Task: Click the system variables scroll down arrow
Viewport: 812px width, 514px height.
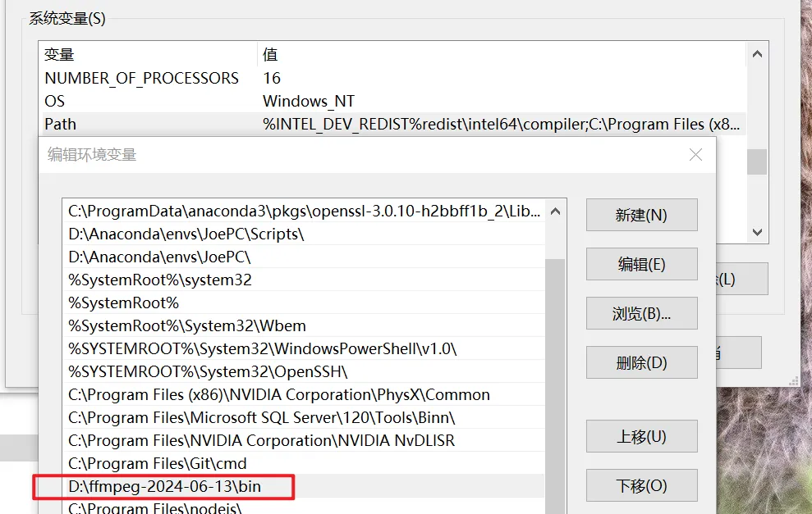Action: click(757, 232)
